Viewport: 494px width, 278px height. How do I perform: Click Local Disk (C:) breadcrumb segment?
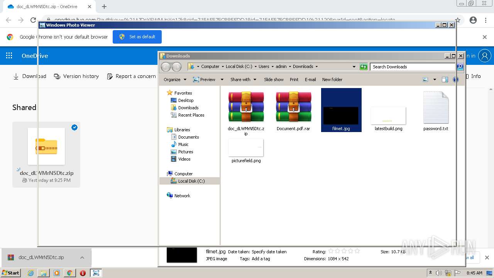[x=239, y=66]
